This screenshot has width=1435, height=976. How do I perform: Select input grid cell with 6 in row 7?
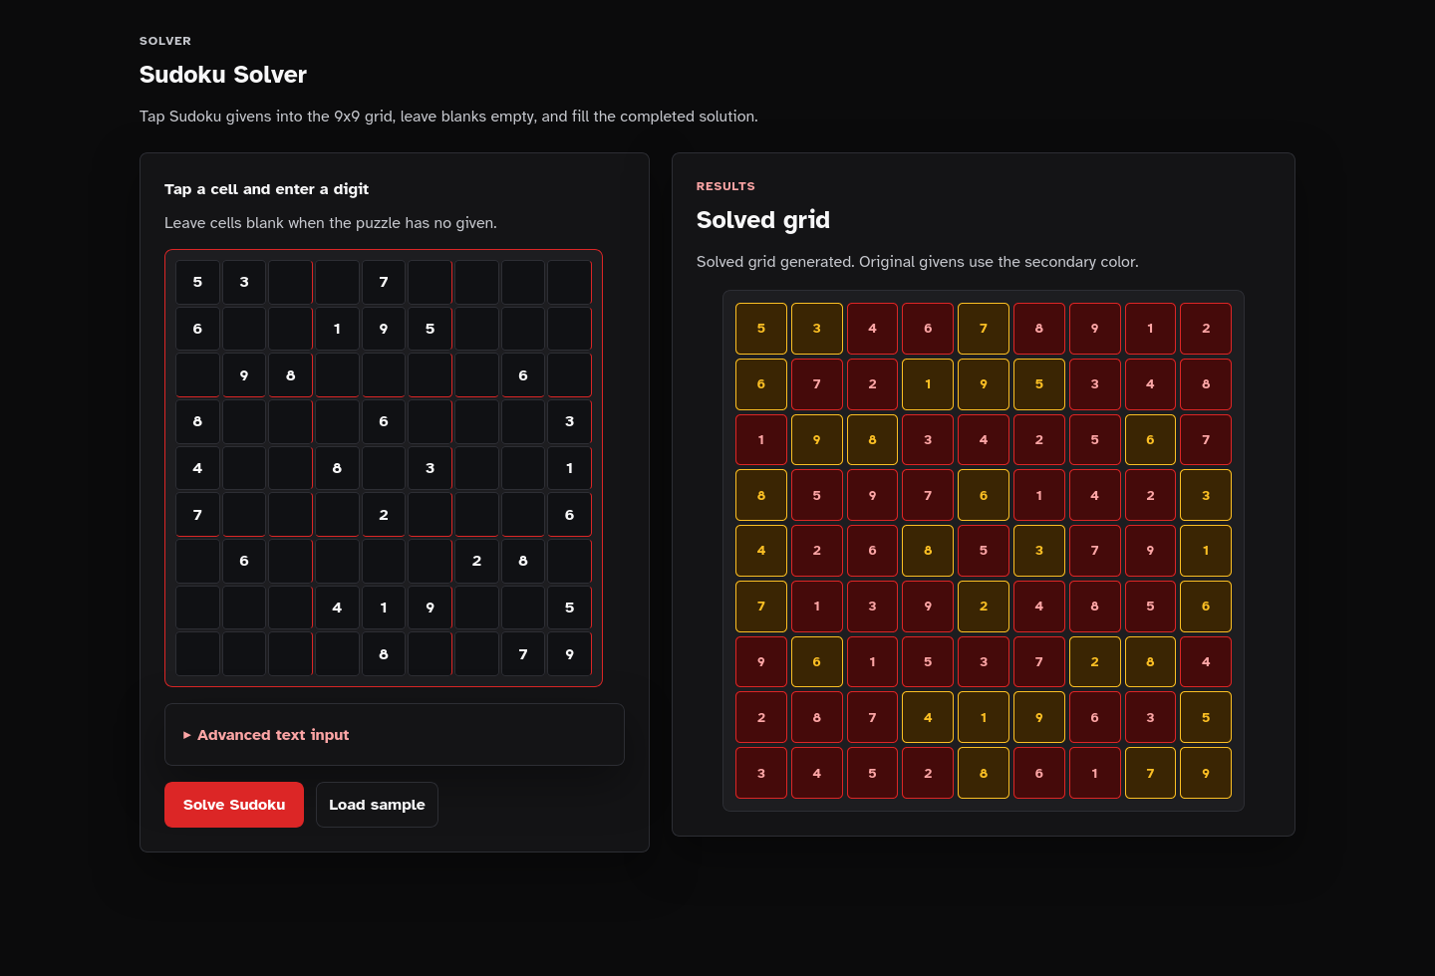pyautogui.click(x=244, y=561)
